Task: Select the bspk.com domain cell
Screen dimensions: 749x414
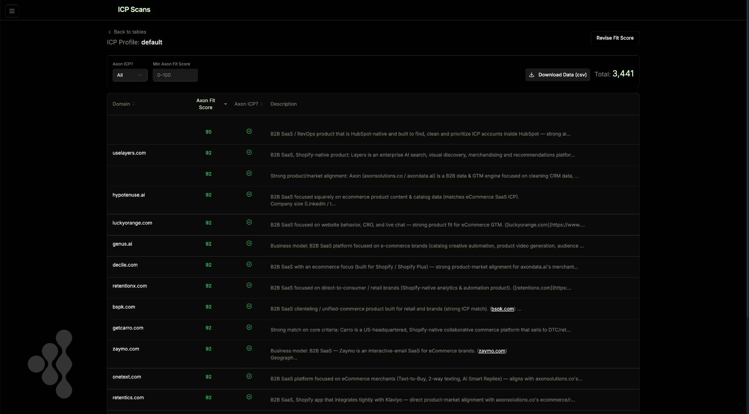Action: point(124,307)
